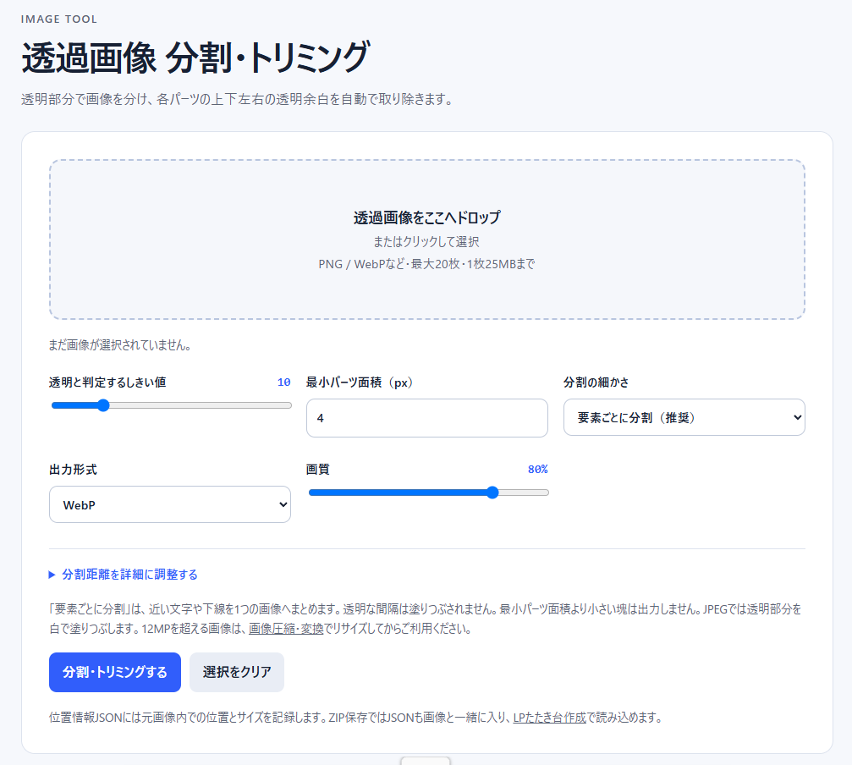This screenshot has height=765, width=852.
Task: Adjust the 透明と判定するしきい値 slider
Action: pos(171,405)
